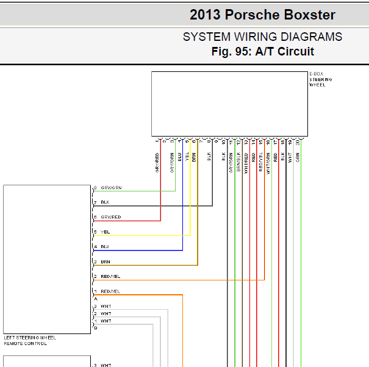
Task: Click vertical "RED" label under E-Box pin 14
Action: [254, 157]
